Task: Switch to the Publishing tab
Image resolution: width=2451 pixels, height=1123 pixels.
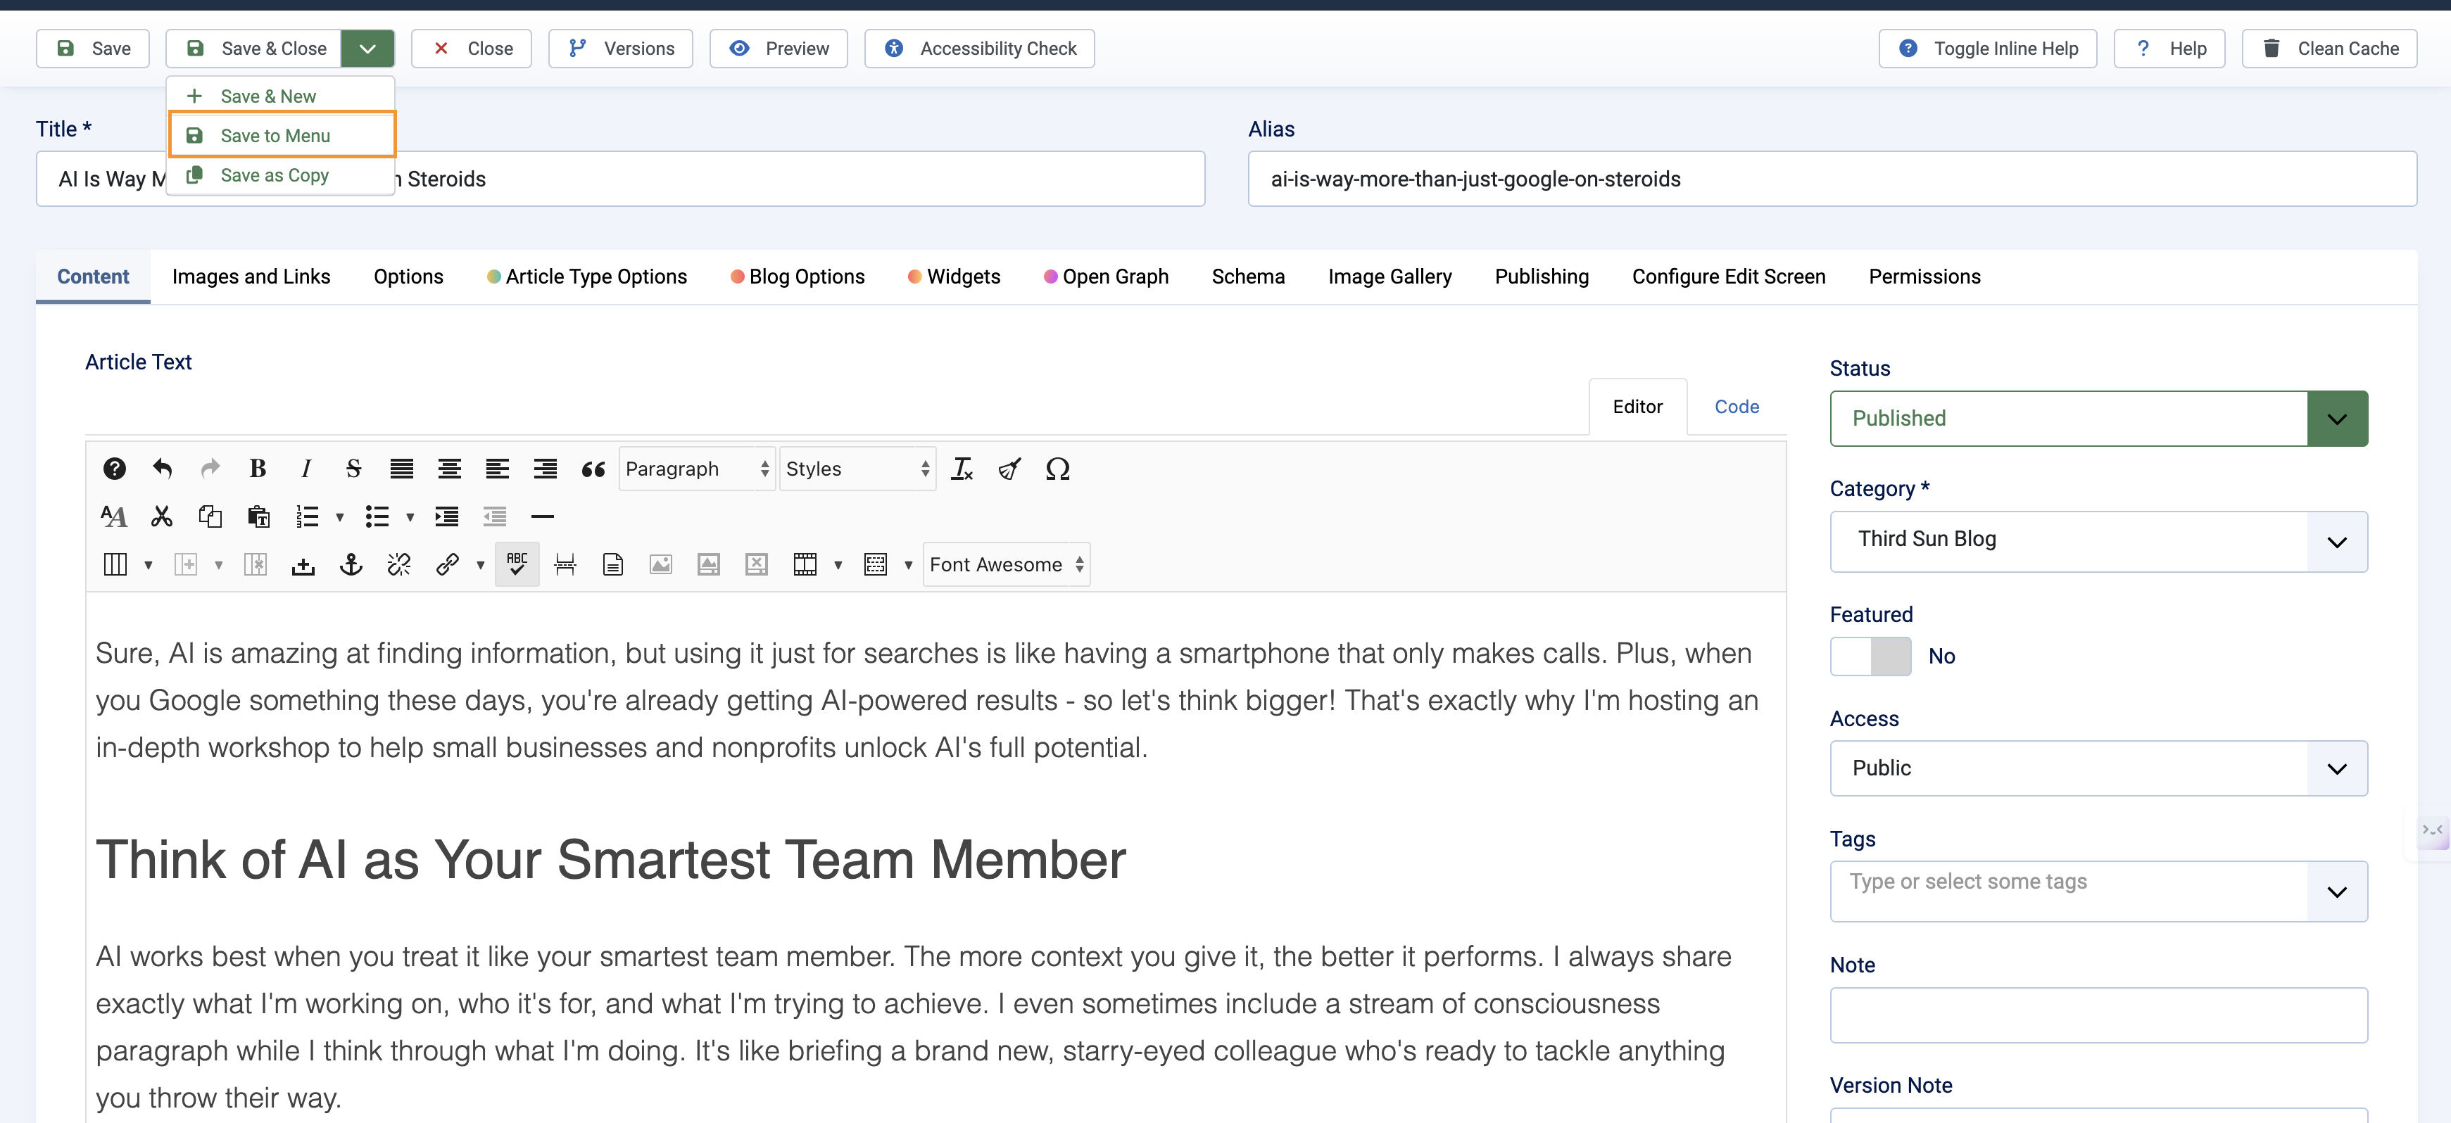Action: click(x=1540, y=277)
